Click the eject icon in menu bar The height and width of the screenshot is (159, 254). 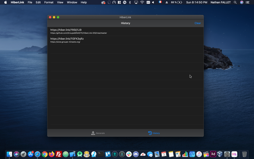pos(167,2)
